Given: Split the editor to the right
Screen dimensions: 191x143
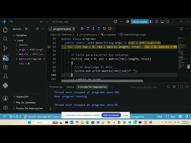Looking at the screenshot, I should [x=181, y=29].
